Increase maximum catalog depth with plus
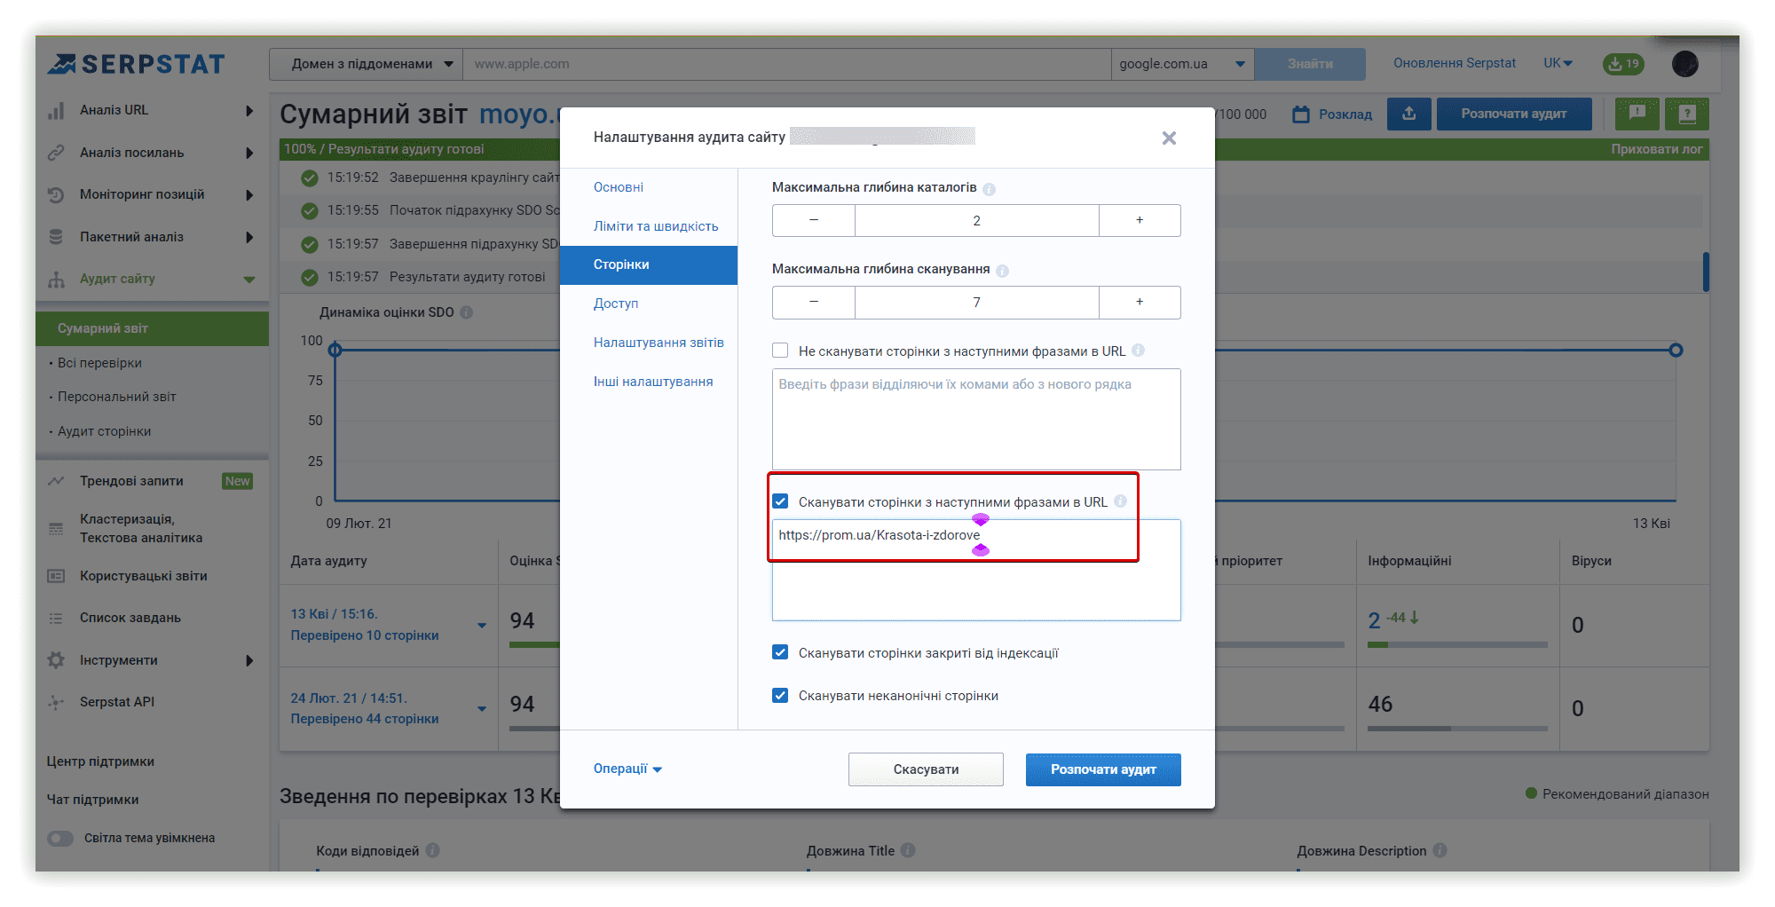 pyautogui.click(x=1140, y=220)
